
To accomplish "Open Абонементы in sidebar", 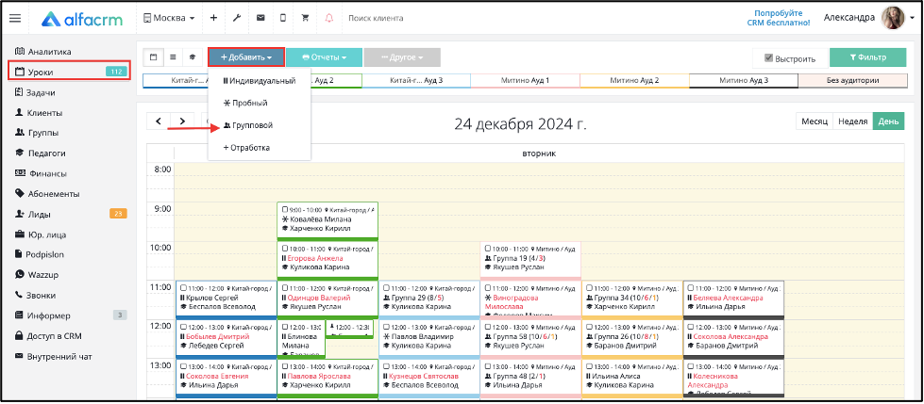I will [47, 193].
